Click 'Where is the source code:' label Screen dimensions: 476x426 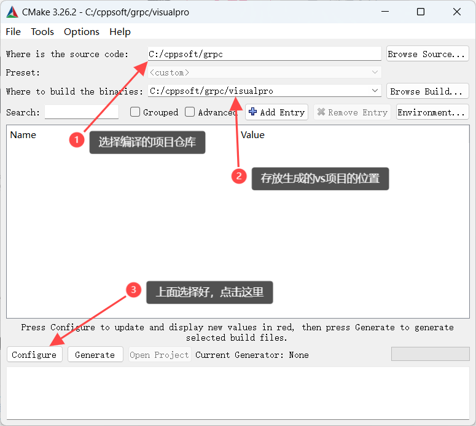pyautogui.click(x=67, y=54)
